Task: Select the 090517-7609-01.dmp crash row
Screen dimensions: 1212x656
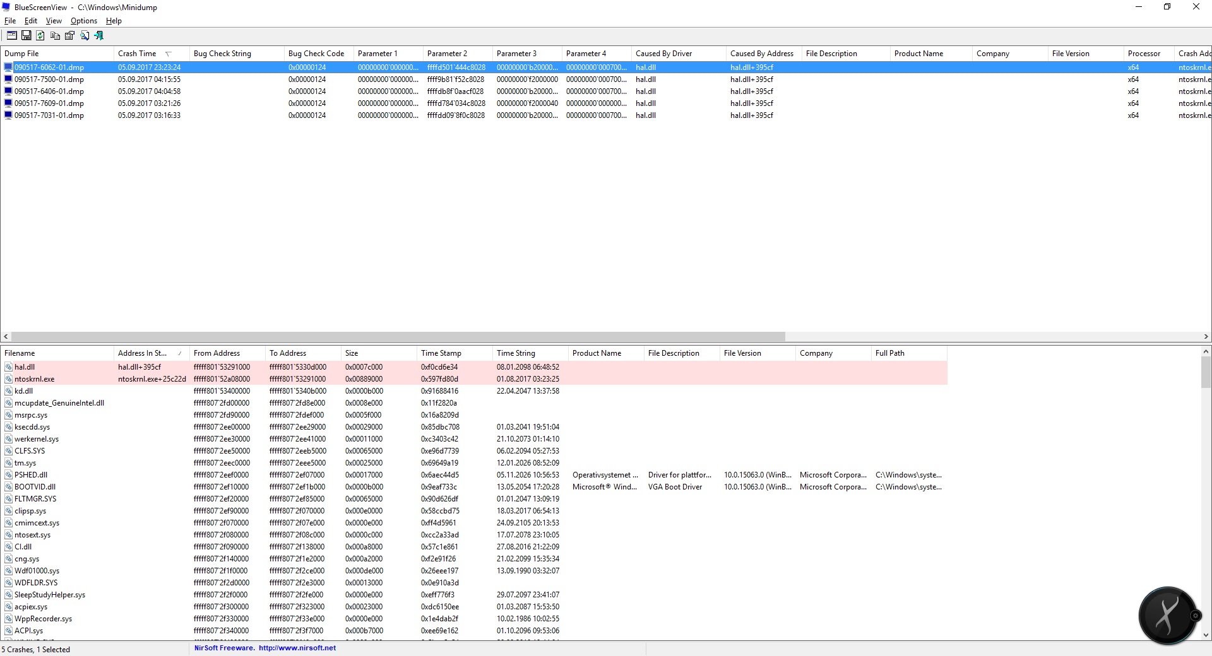Action: click(x=606, y=103)
